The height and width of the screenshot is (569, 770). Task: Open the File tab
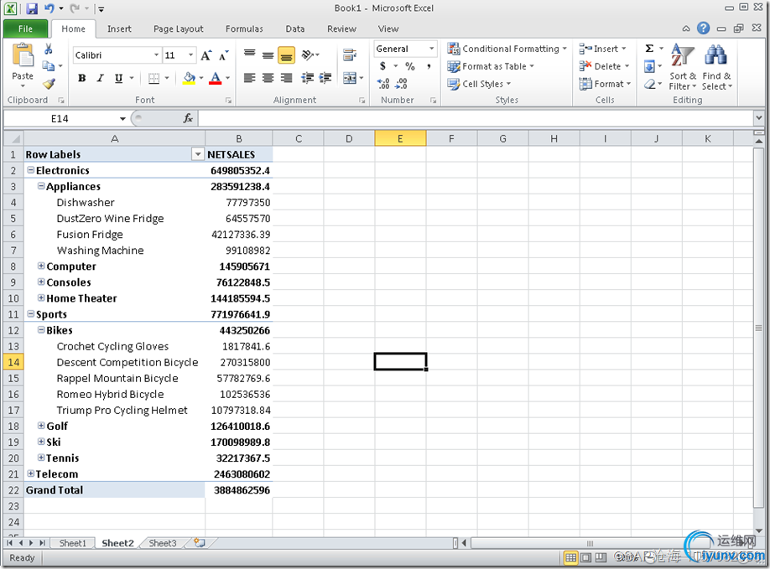(25, 29)
